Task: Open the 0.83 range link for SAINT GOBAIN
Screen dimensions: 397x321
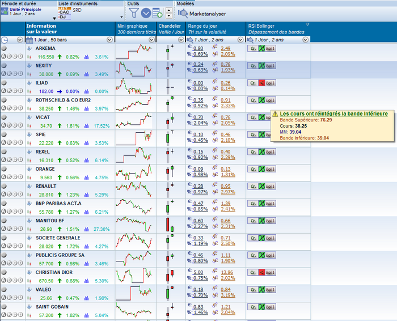Action: pos(198,307)
